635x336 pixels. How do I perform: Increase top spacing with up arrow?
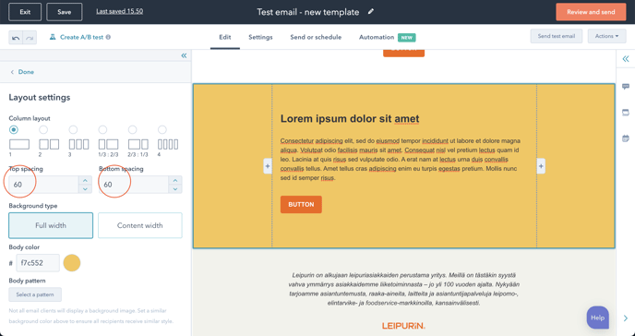point(85,181)
